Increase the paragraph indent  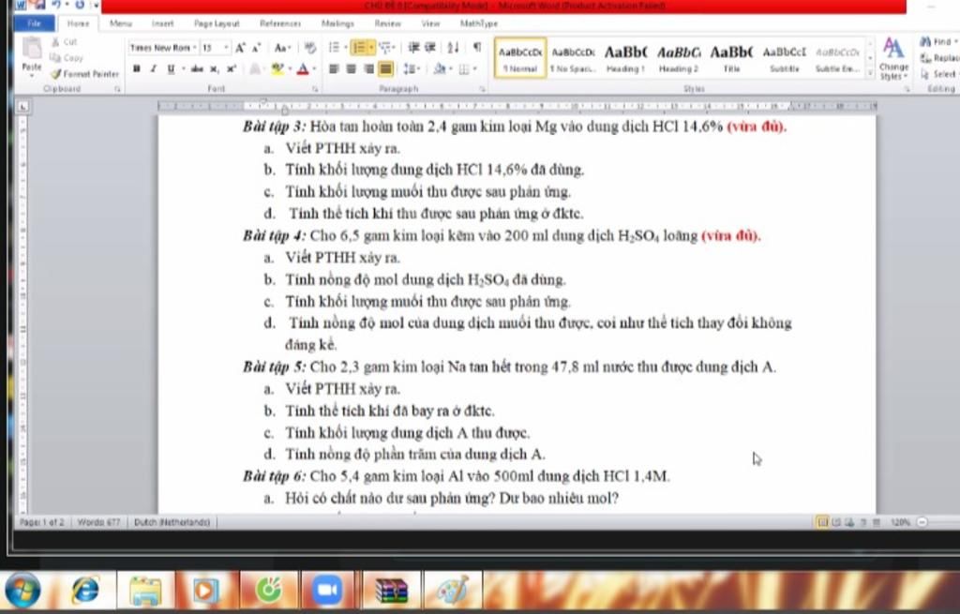[x=430, y=48]
